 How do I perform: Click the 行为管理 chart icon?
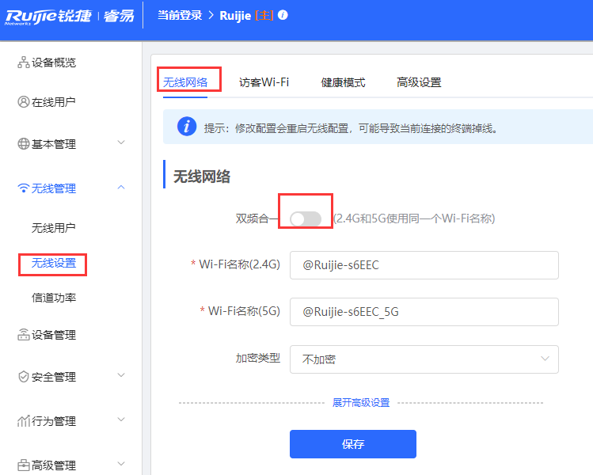click(23, 421)
